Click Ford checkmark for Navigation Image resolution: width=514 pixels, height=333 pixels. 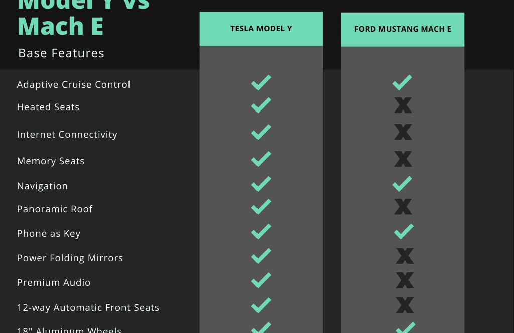coord(402,184)
